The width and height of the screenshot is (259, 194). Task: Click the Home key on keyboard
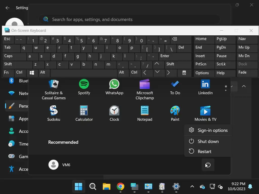204,40
